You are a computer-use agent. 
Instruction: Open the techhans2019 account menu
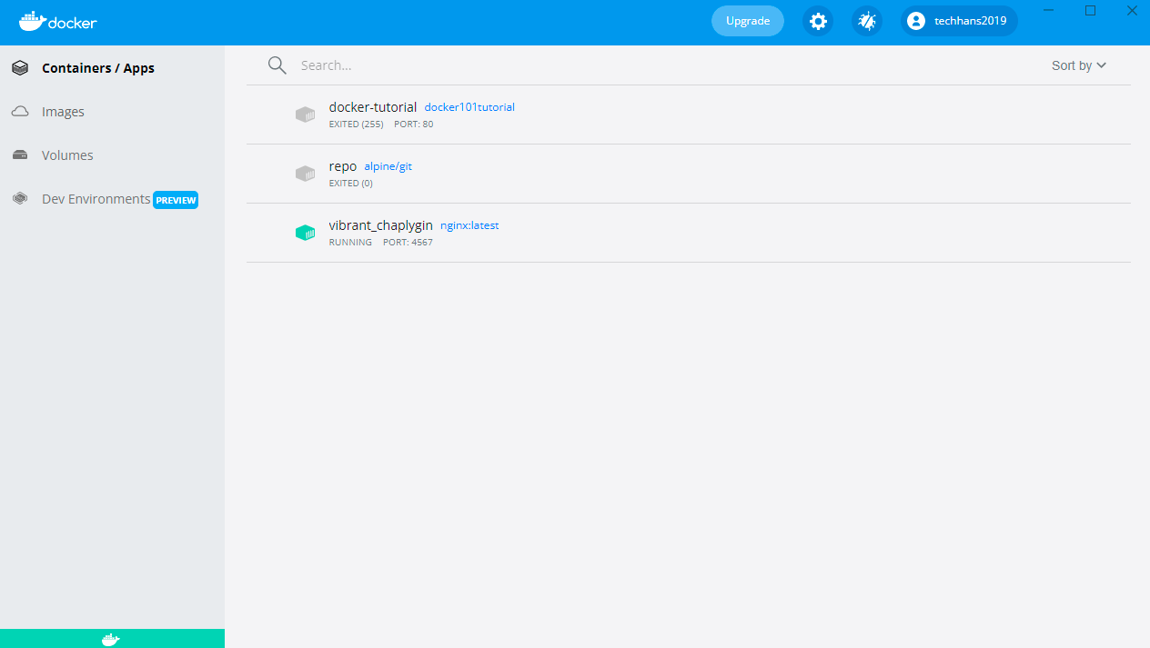(959, 21)
